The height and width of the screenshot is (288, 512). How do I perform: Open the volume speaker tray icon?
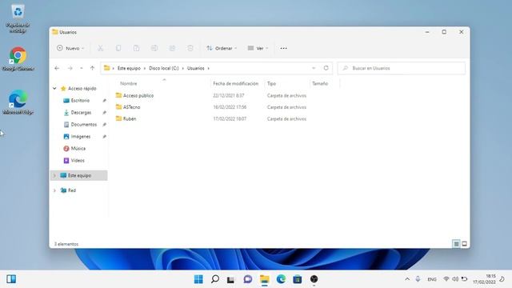pyautogui.click(x=455, y=279)
